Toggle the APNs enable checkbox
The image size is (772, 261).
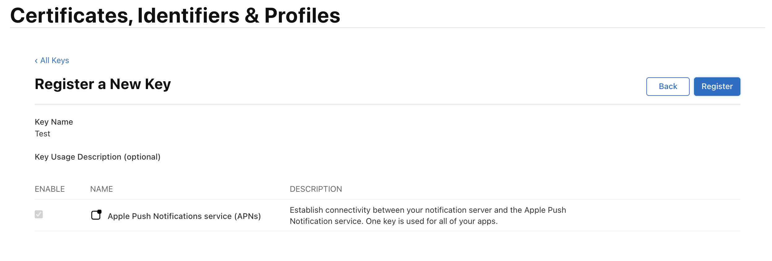39,214
